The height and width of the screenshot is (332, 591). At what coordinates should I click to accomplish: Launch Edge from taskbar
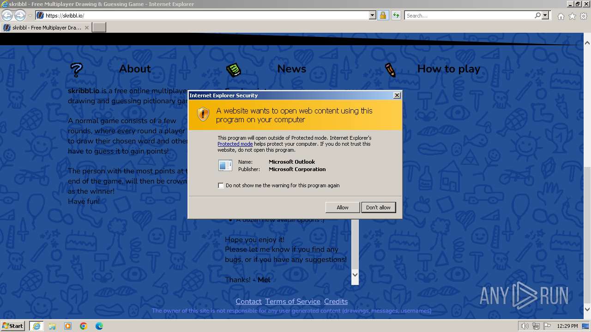coord(99,326)
